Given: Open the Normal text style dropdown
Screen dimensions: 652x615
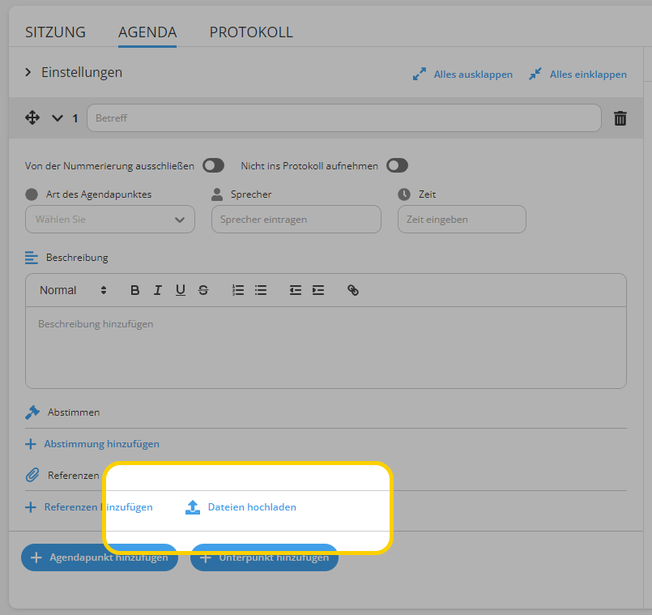Looking at the screenshot, I should (x=73, y=290).
